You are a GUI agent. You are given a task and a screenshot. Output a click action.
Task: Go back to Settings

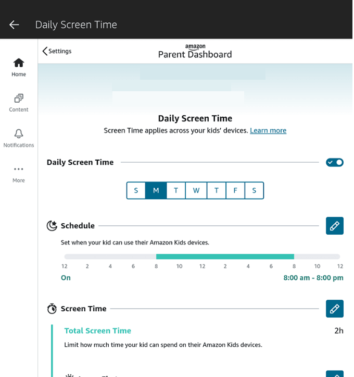click(x=57, y=51)
